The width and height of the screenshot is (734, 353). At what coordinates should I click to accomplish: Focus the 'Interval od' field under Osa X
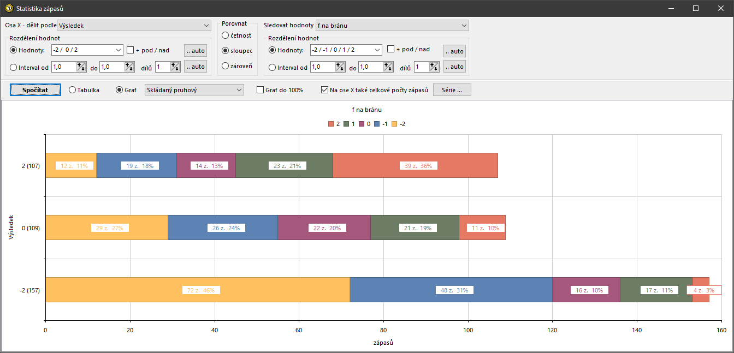64,67
